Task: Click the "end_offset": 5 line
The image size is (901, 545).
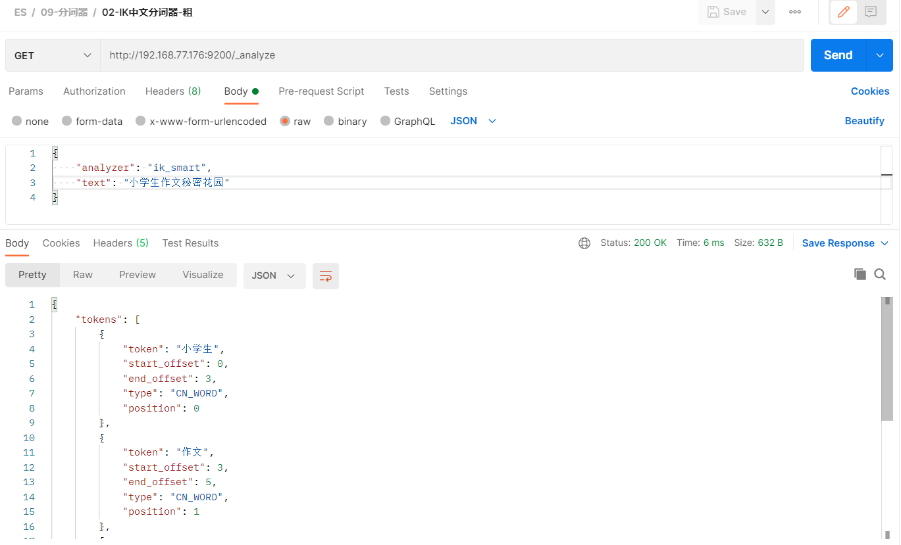Action: point(170,482)
